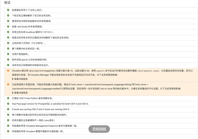The height and width of the screenshot is (139, 198).
Task: Click the check icon beside the Cloudera Management Daemon row
Action: point(8,126)
